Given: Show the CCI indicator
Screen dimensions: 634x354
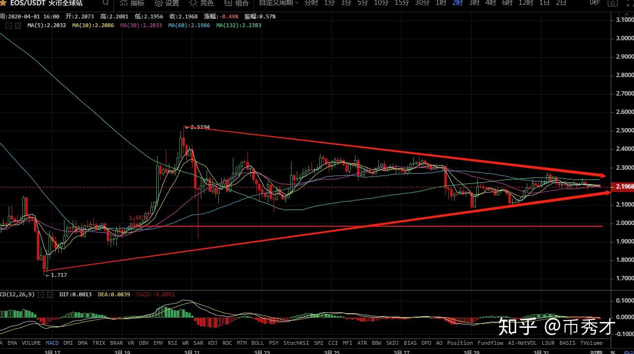Looking at the screenshot, I should 333,343.
